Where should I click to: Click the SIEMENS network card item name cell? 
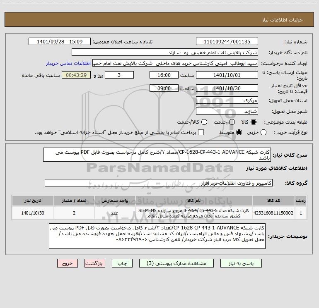[x=194, y=213]
